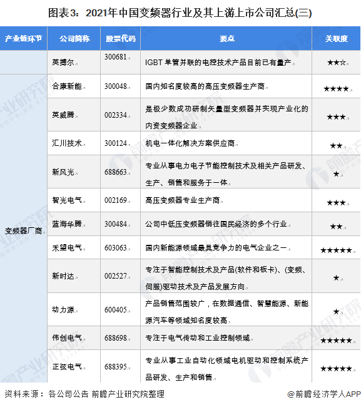
Task: Click company name '蓝海华腾'
Action: point(67,224)
